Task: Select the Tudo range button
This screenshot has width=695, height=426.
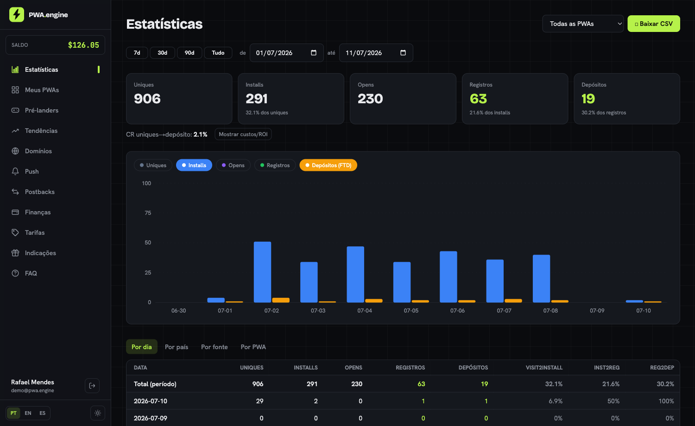Action: (218, 53)
